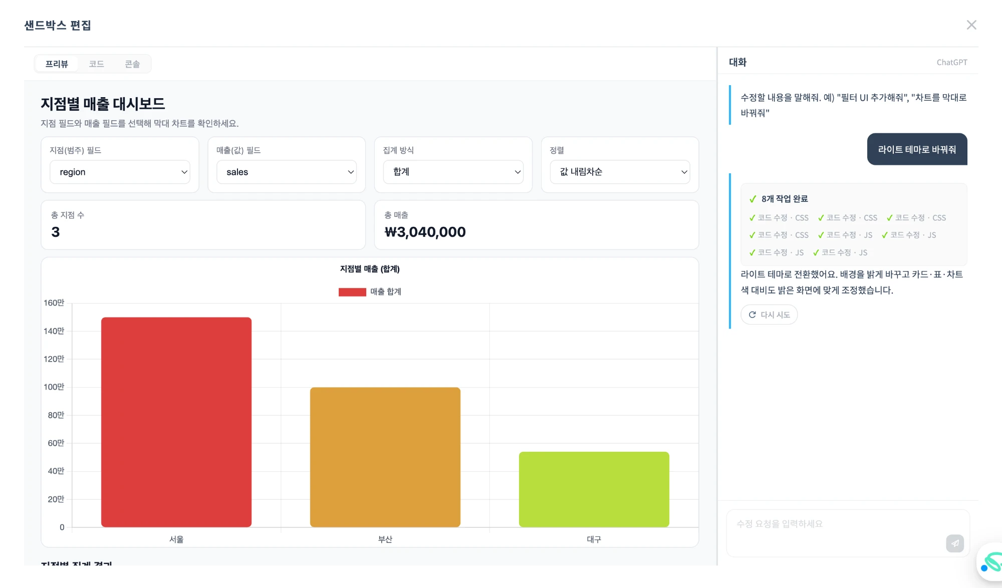Open the floating chat widget icon
1002x588 pixels.
991,562
